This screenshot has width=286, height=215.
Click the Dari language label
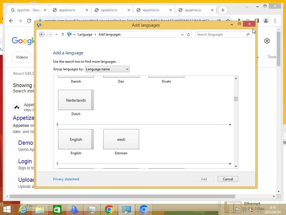(121, 81)
